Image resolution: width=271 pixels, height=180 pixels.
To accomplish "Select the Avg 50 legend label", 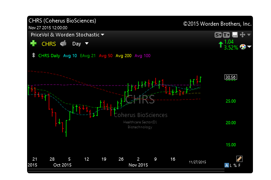I will [x=106, y=56].
